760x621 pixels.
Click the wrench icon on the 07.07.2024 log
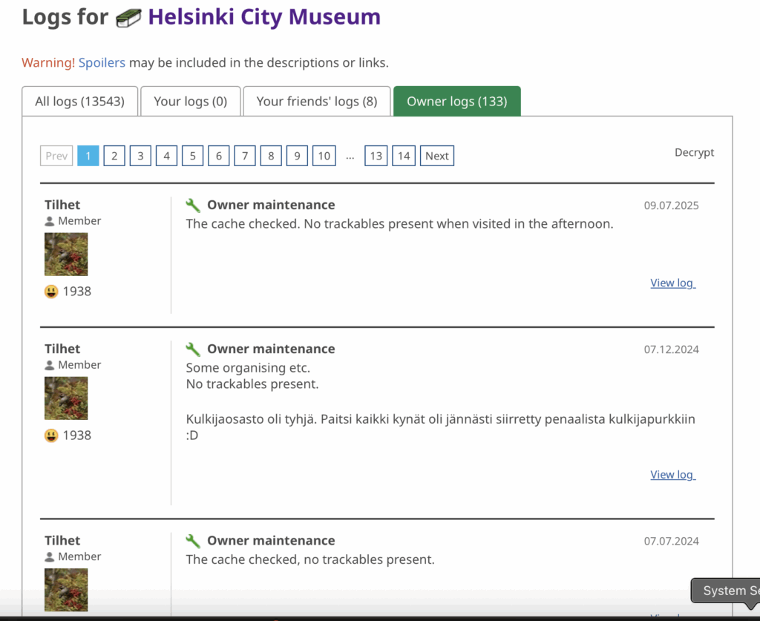[x=193, y=541]
